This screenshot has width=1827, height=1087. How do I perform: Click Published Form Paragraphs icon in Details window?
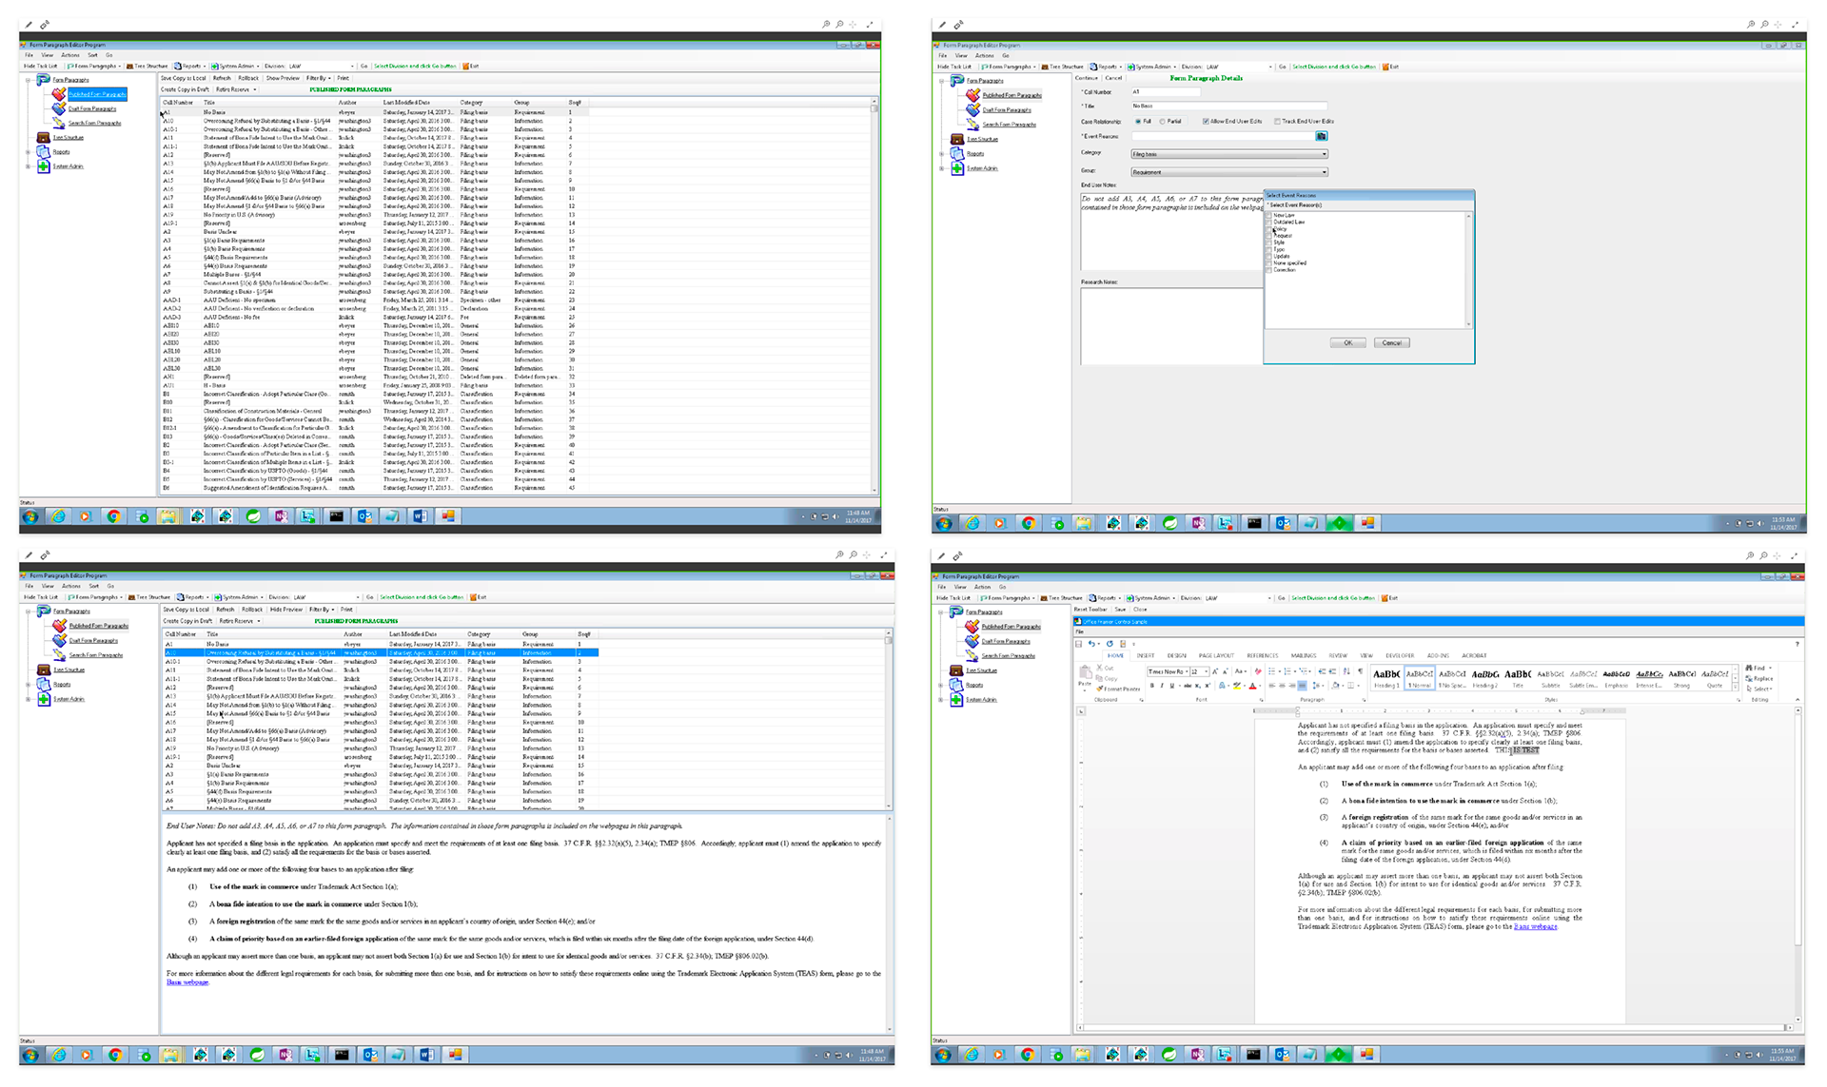(x=972, y=95)
